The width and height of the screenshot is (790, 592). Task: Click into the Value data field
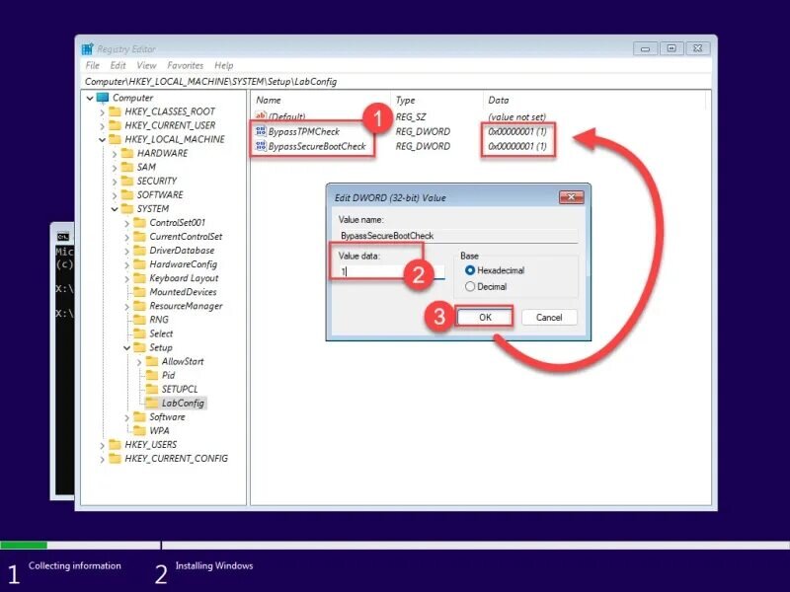pos(392,272)
